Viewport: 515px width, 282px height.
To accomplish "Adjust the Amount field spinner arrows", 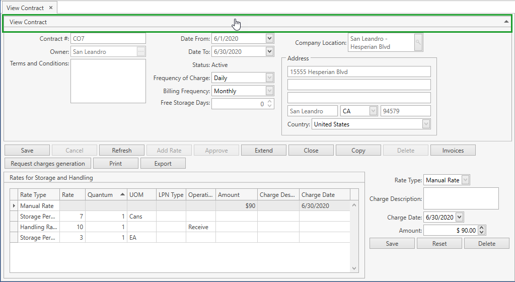I will pos(482,230).
